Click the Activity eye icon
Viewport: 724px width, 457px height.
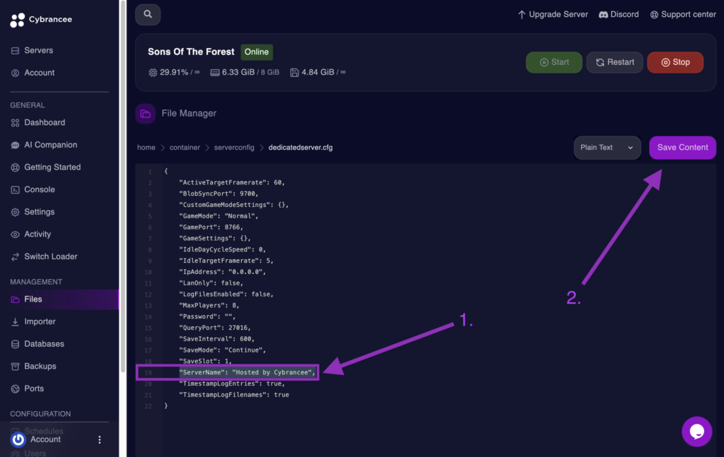(x=16, y=235)
